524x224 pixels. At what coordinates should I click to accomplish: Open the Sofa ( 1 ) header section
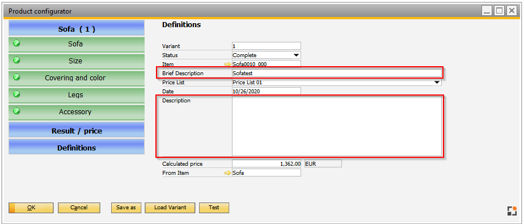coord(77,28)
